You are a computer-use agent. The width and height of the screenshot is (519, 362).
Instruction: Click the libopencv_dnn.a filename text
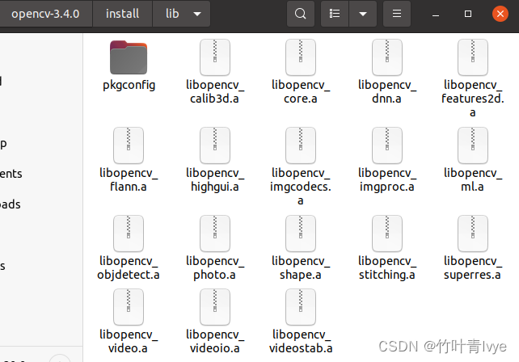387,91
